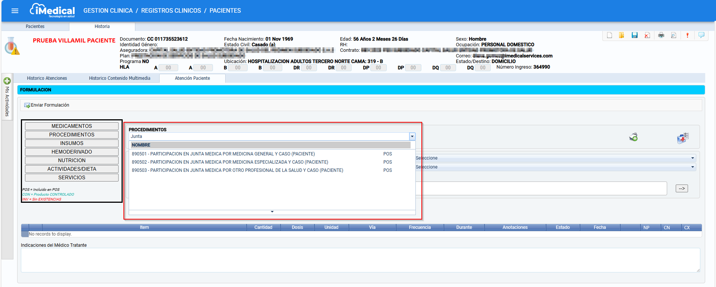The width and height of the screenshot is (716, 287).
Task: Create a new blank record icon
Action: tap(609, 35)
